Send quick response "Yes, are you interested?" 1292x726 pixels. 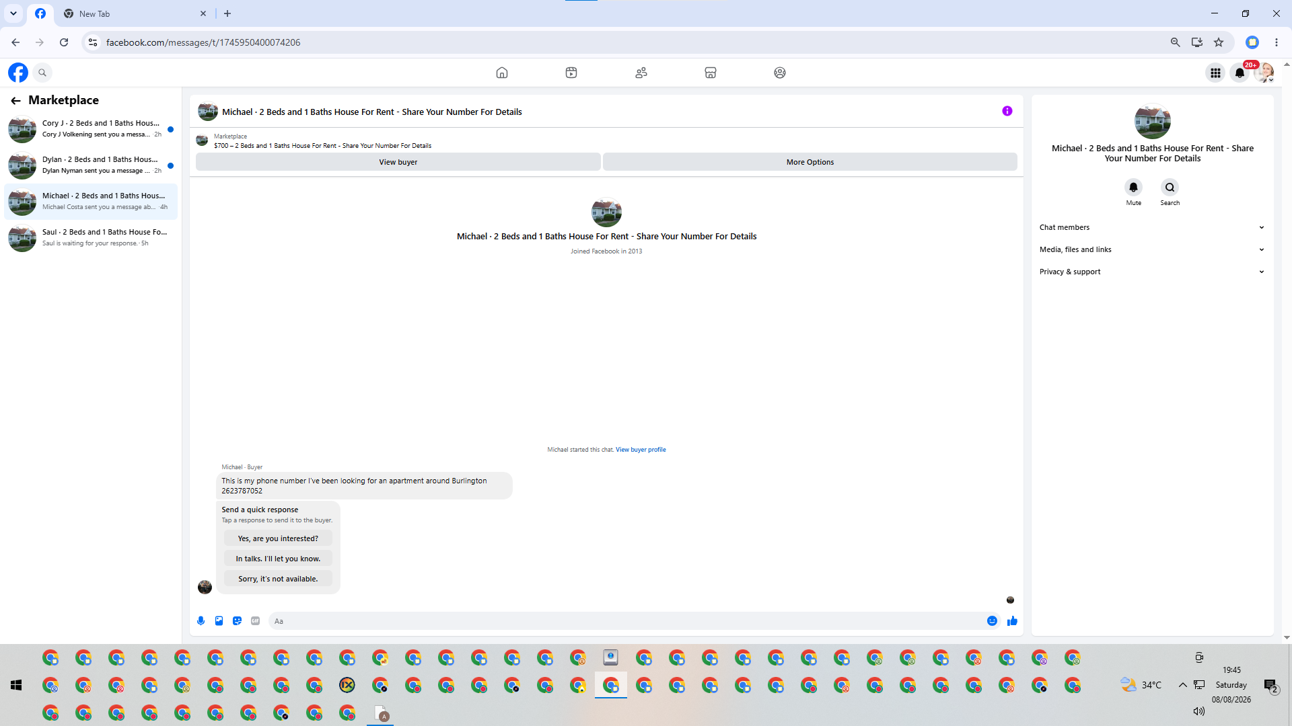click(278, 538)
